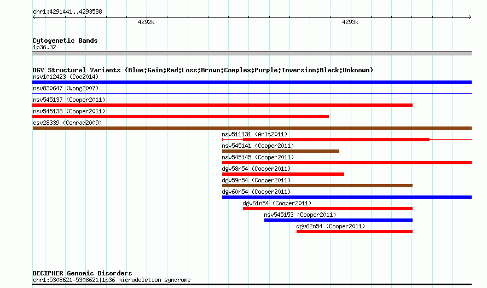
Task: Click the nsv545141 (Cooper2011) label
Action: pos(258,146)
